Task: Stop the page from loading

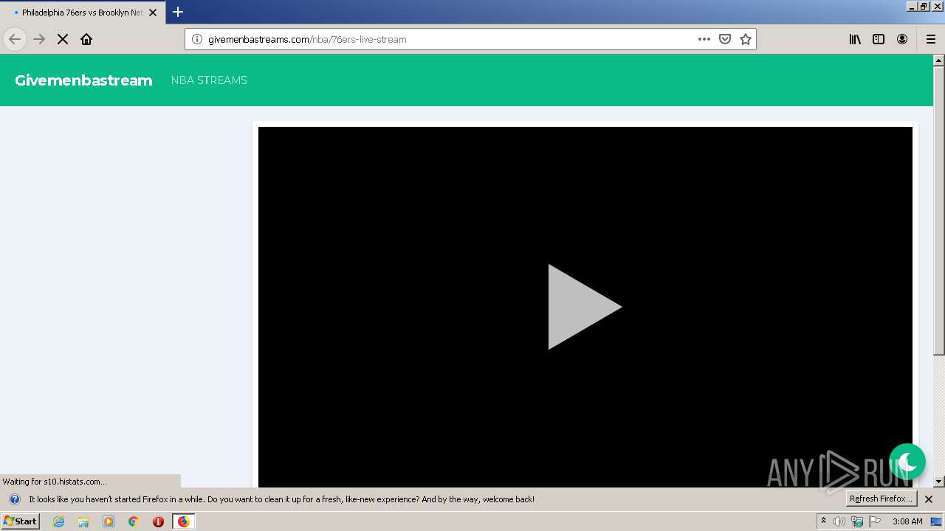Action: (x=63, y=39)
